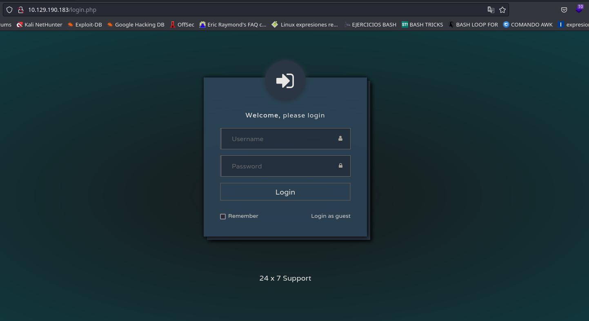This screenshot has width=589, height=321.
Task: Open the COMANDO AWK bookmark
Action: click(528, 24)
